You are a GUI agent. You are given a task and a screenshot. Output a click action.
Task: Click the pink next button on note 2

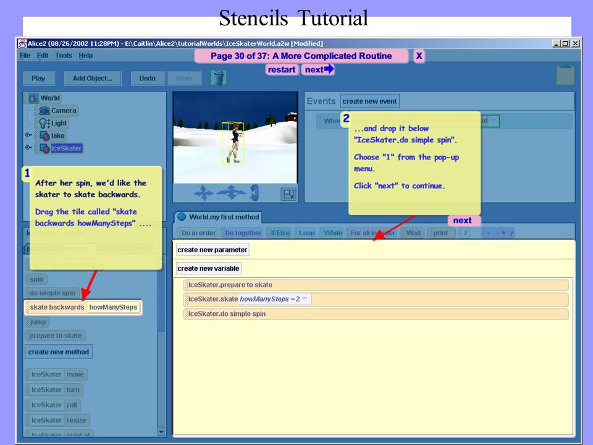point(464,220)
